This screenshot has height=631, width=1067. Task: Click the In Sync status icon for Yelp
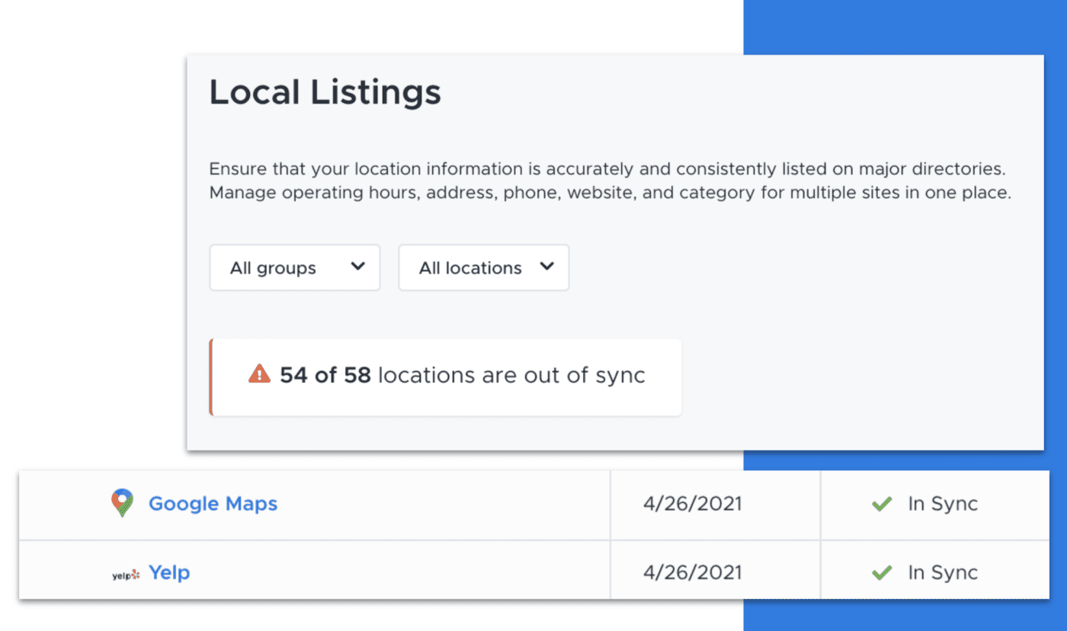[881, 572]
